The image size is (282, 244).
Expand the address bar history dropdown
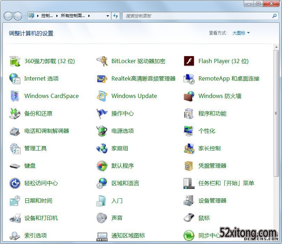point(108,16)
